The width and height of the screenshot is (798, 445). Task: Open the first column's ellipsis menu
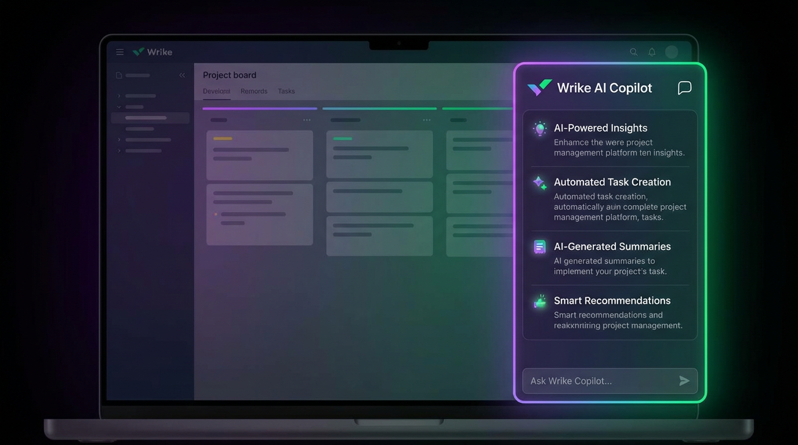[x=306, y=120]
